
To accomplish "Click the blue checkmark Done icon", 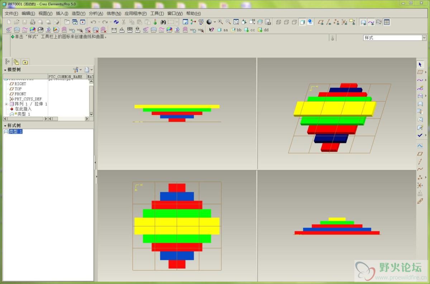I will click(420, 135).
